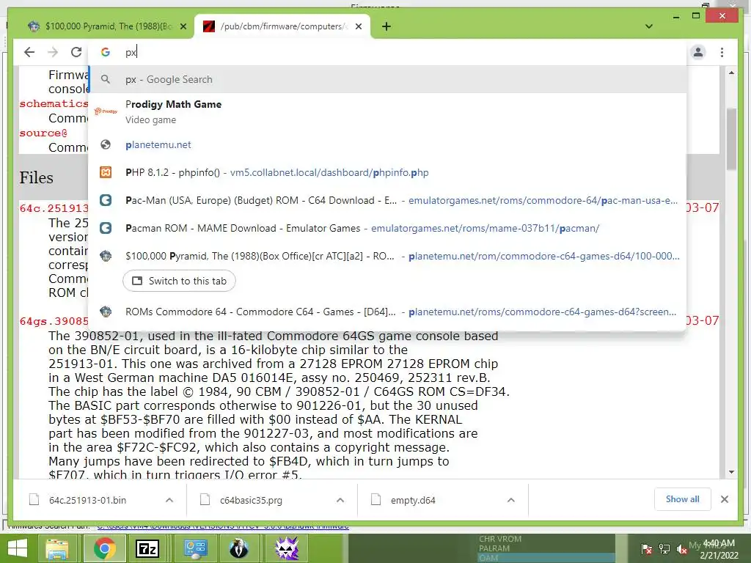This screenshot has height=563, width=751.
Task: Click the Google logo in the address bar
Action: [x=106, y=52]
